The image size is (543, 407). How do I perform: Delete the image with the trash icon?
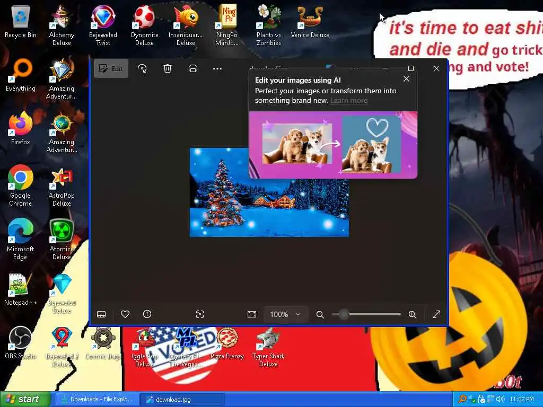click(x=168, y=68)
